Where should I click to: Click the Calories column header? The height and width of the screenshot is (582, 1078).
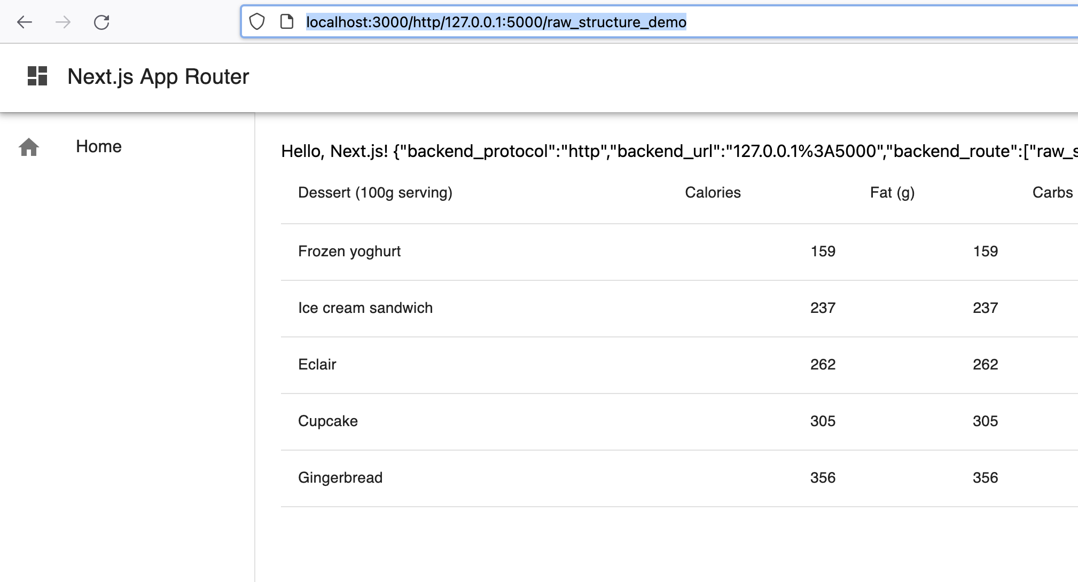713,193
